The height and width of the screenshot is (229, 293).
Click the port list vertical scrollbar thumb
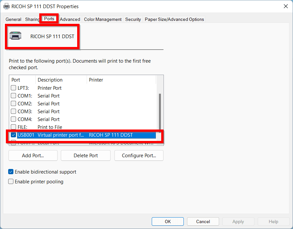(x=160, y=113)
